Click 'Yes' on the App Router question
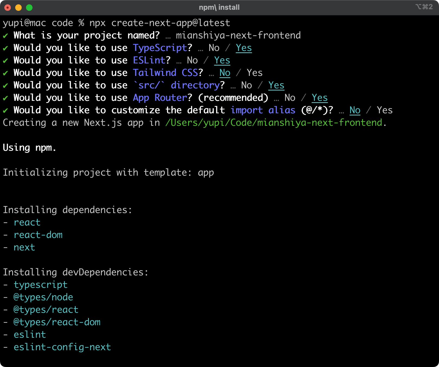This screenshot has width=439, height=367. tap(320, 98)
